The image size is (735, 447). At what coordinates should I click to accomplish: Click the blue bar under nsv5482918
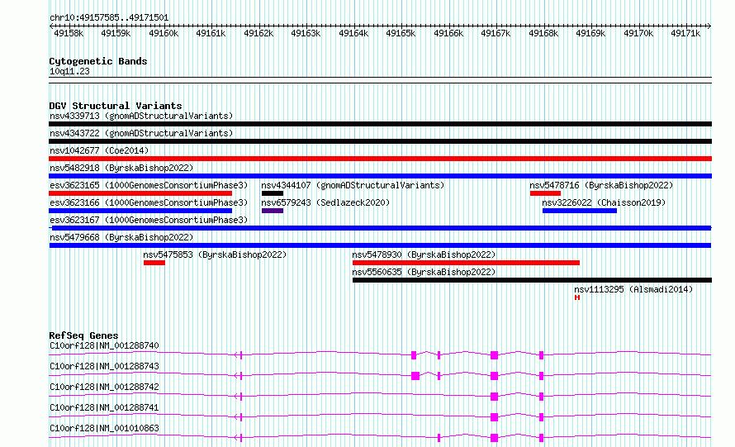(380, 176)
